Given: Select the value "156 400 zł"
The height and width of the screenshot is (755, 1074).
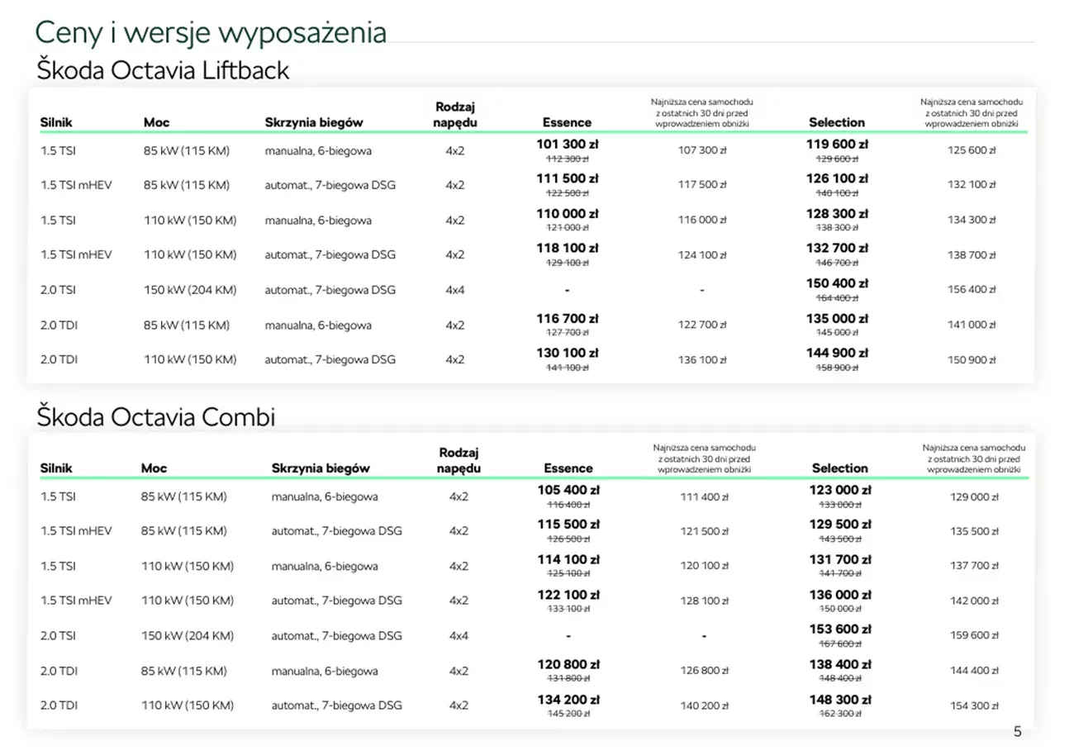Looking at the screenshot, I should [x=972, y=290].
